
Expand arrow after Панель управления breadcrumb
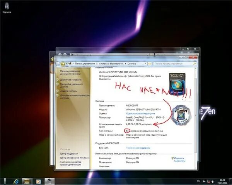(97, 64)
